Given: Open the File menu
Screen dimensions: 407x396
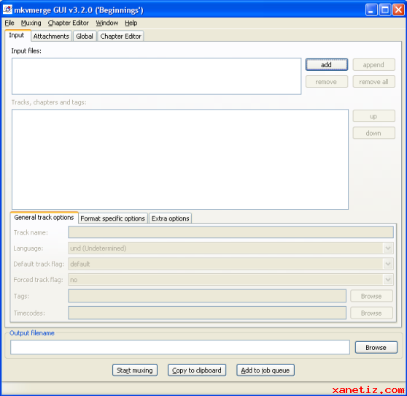Looking at the screenshot, I should 9,23.
